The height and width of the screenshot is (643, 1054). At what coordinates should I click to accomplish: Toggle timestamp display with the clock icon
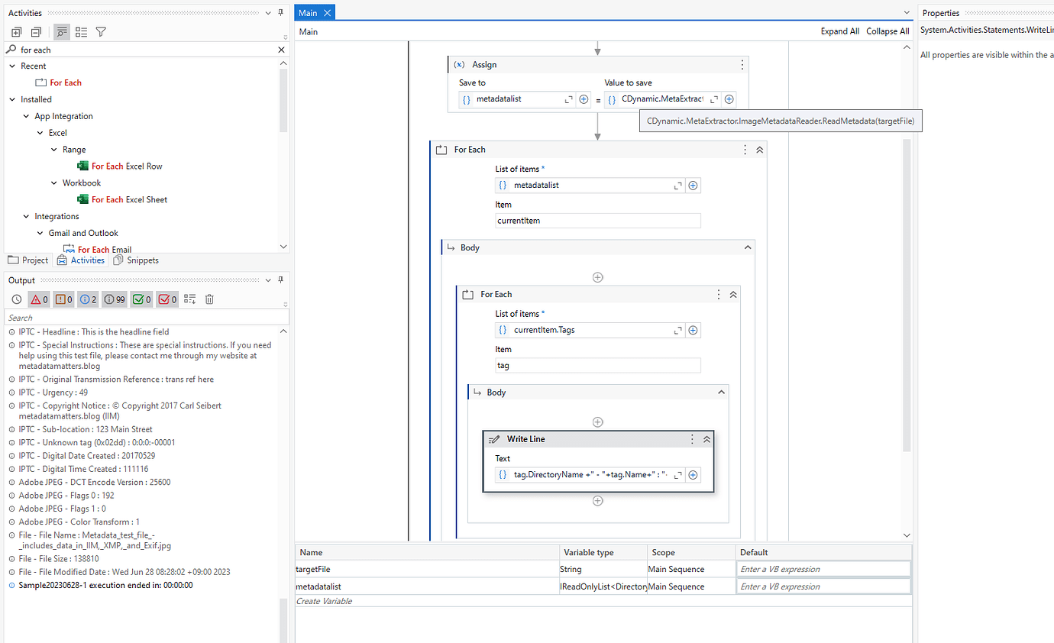(16, 299)
